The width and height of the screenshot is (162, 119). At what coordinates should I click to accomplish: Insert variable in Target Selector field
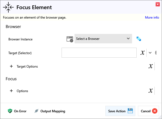[x=143, y=53]
